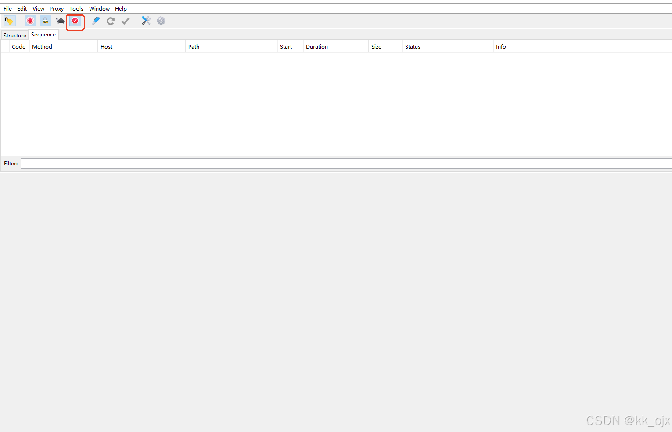Open Settings gear icon in toolbar
The height and width of the screenshot is (432, 672).
161,21
